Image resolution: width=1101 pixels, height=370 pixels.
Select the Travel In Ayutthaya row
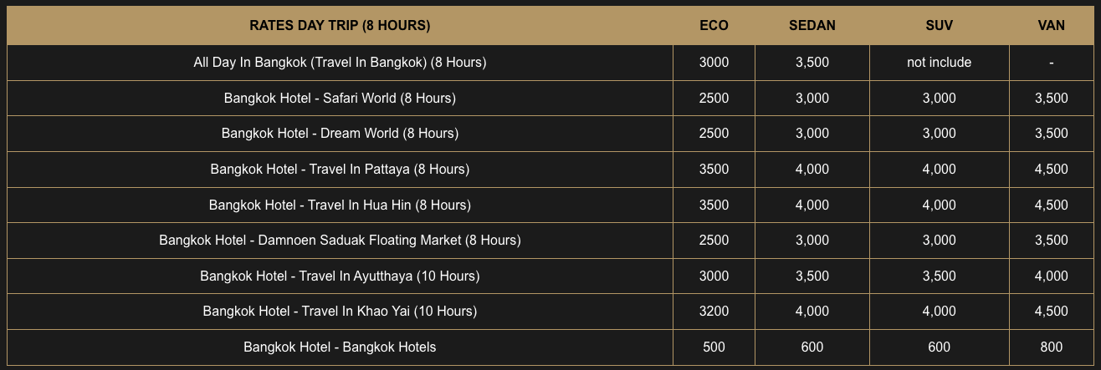[340, 276]
